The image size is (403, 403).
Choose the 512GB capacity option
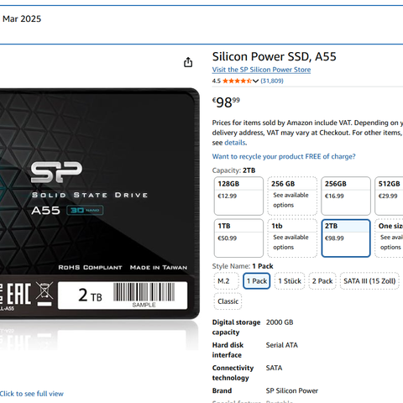coord(389,196)
